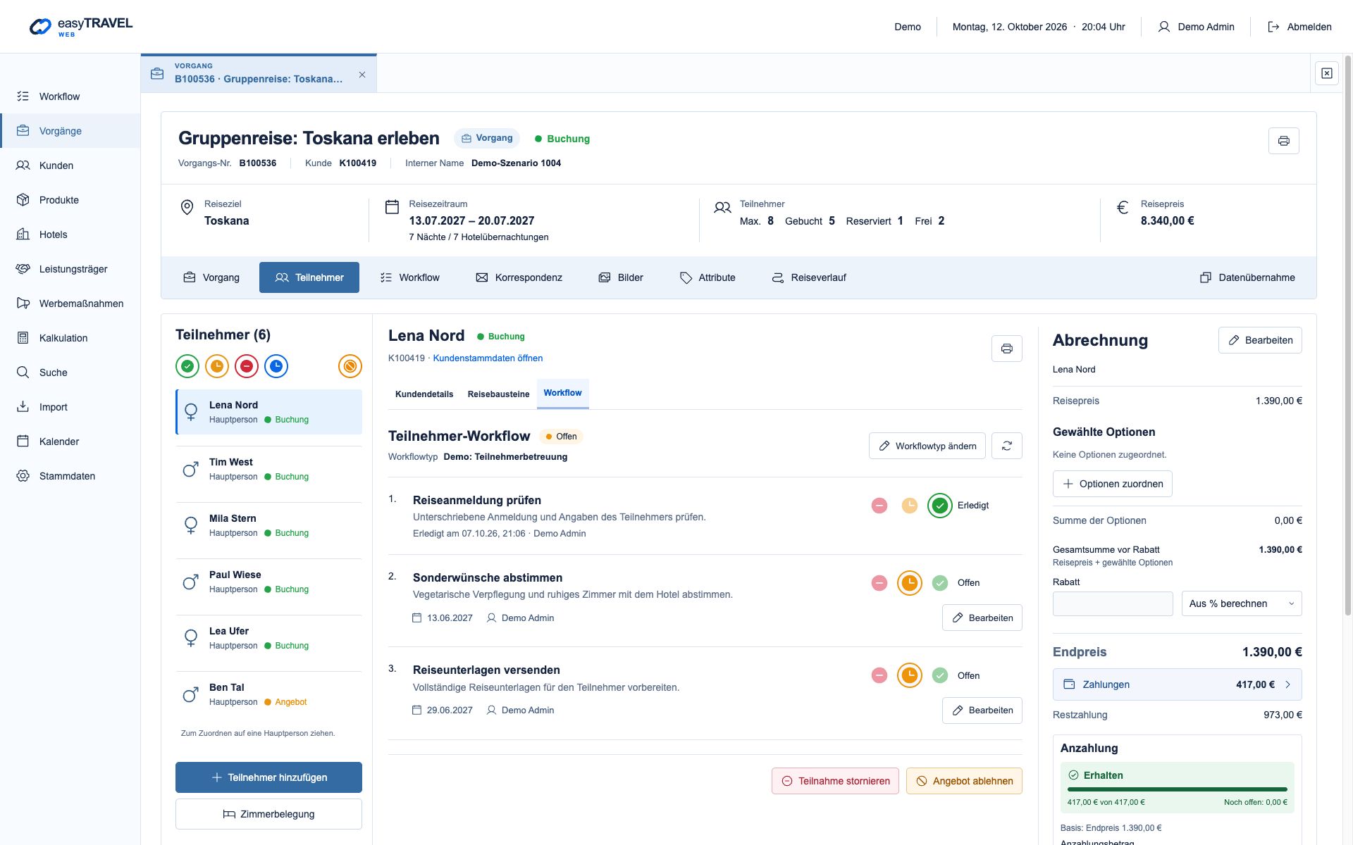This screenshot has width=1353, height=845.
Task: Filter participants by blue clock status
Action: (276, 366)
